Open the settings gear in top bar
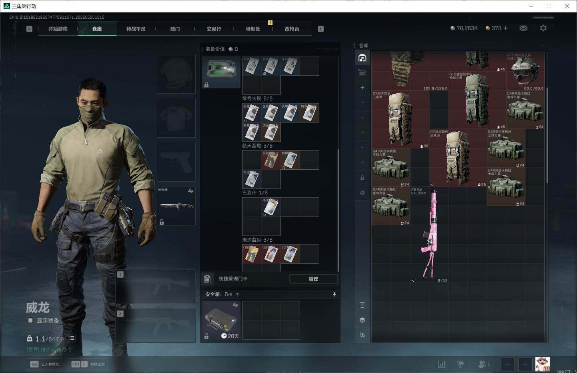Screen dimensions: 577x373 (x=543, y=28)
